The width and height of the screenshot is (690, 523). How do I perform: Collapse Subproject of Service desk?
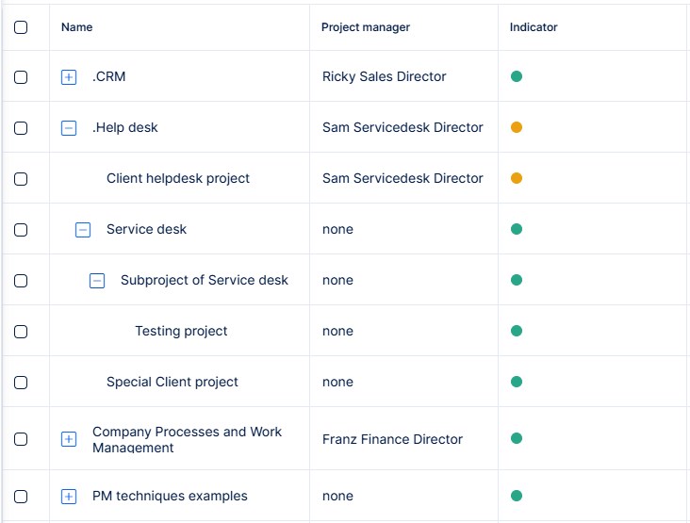97,281
